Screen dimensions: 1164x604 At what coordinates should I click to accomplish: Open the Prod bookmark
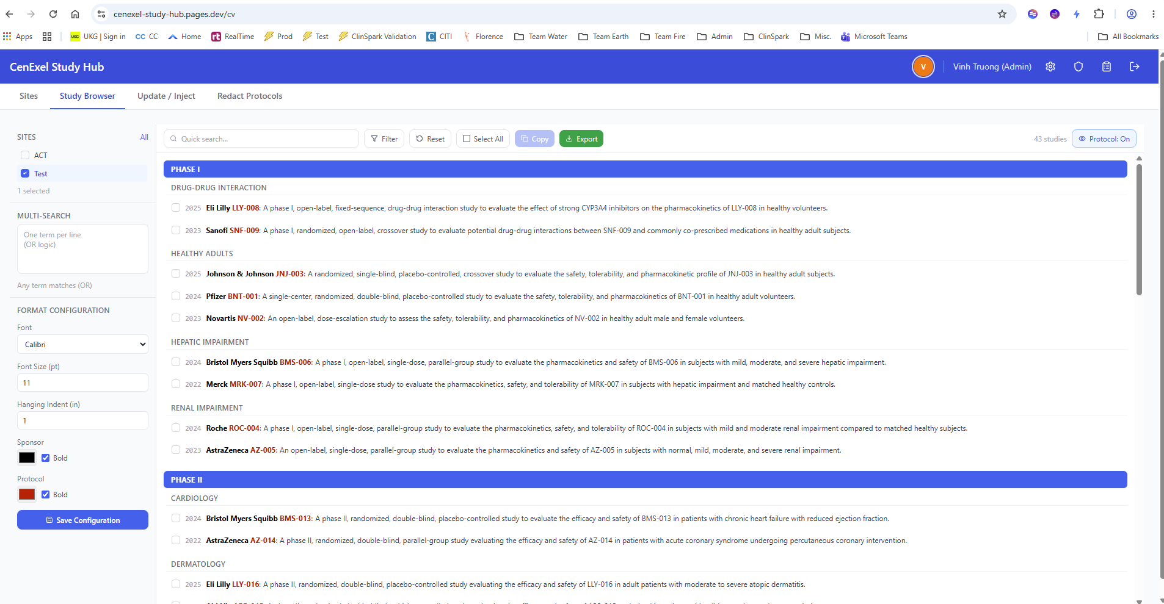(x=278, y=37)
